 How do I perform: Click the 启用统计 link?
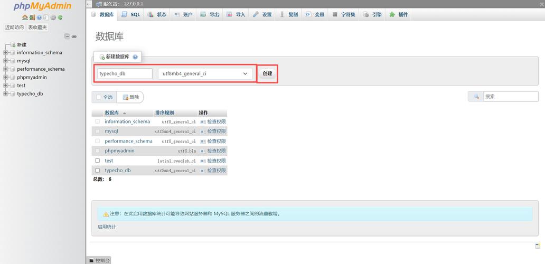[107, 227]
